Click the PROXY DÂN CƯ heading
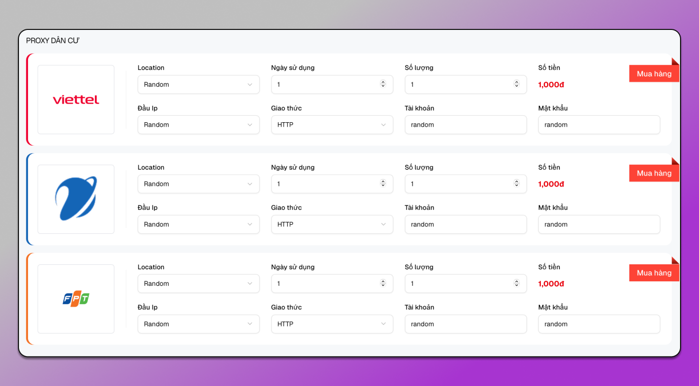The height and width of the screenshot is (386, 699). [52, 41]
